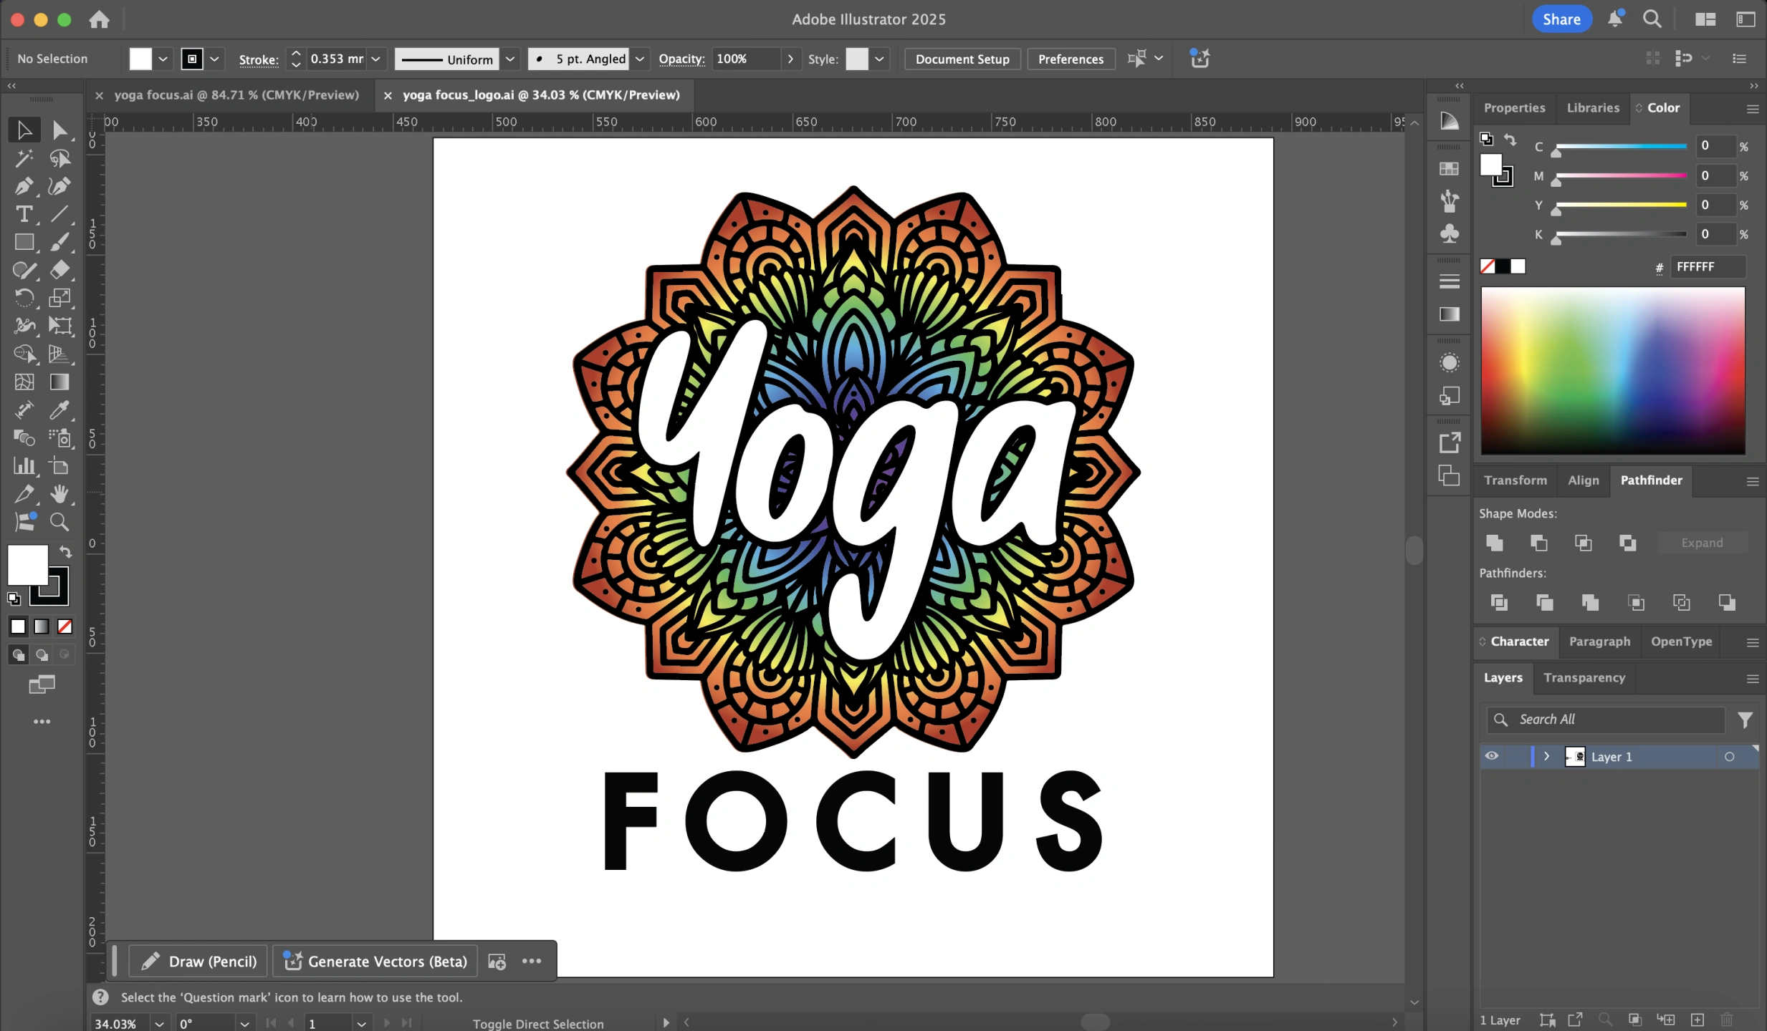Toggle Layer 1 target circle

(1729, 757)
